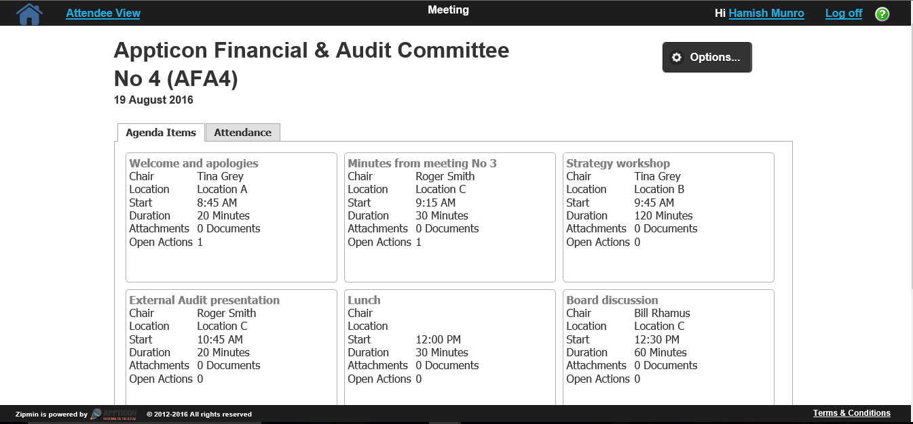
Task: Click 0 Documents in Lunch card
Action: point(447,366)
